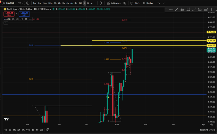Grab the drawing favorites toolbar handle
Viewport: 217px width, 134px height.
click(x=166, y=9)
